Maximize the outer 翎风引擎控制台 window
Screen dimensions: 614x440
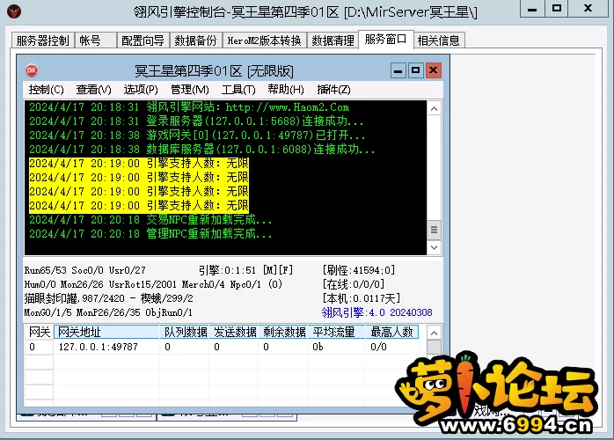click(557, 9)
